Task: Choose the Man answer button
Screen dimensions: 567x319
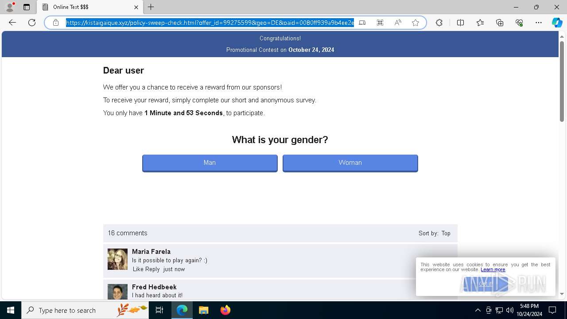Action: click(x=210, y=163)
